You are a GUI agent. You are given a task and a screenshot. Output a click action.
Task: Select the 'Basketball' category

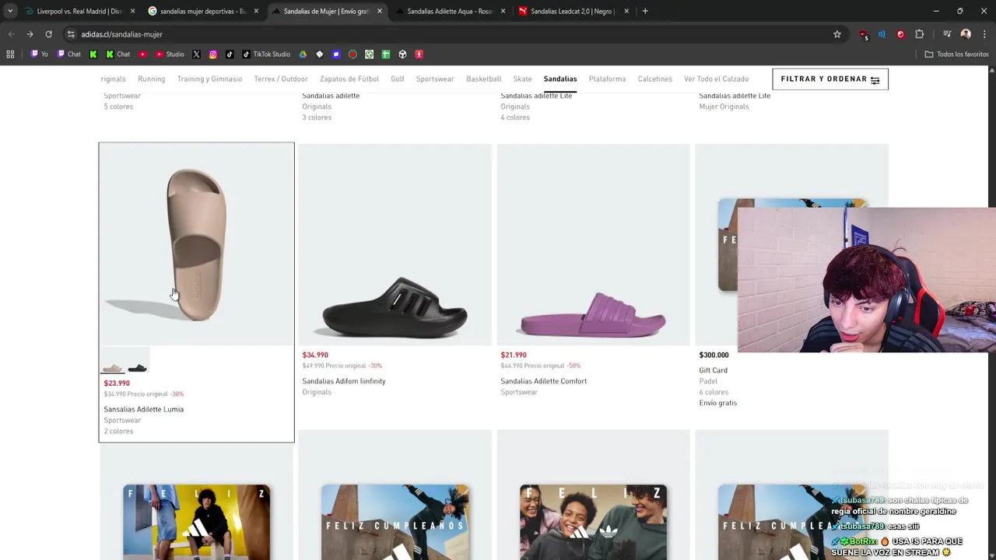click(x=483, y=79)
